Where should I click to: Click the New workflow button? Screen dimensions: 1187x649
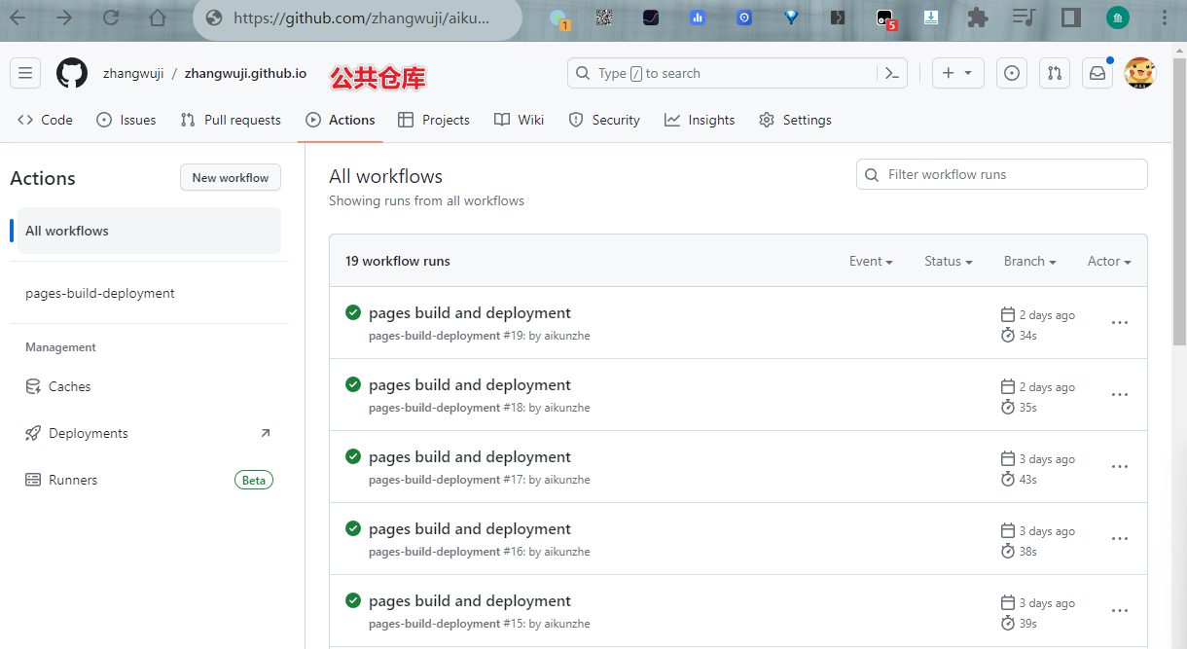click(231, 177)
